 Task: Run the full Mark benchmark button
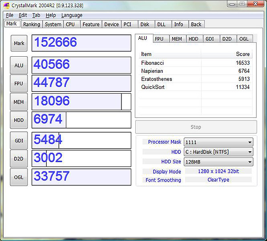tap(19, 43)
